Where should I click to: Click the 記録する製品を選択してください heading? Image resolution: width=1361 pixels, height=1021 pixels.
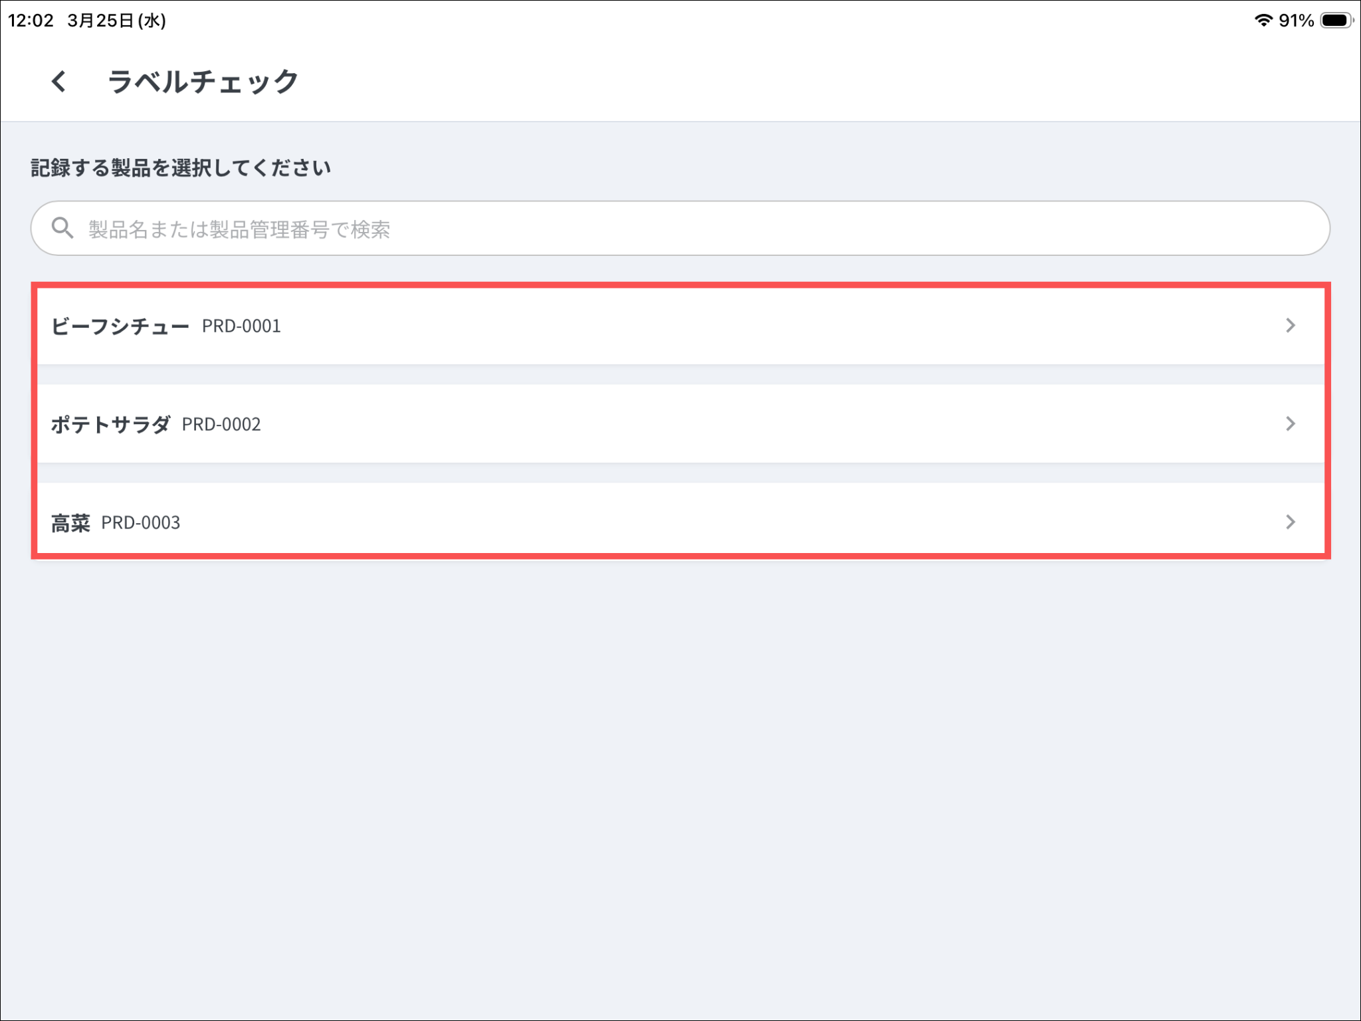pos(181,168)
